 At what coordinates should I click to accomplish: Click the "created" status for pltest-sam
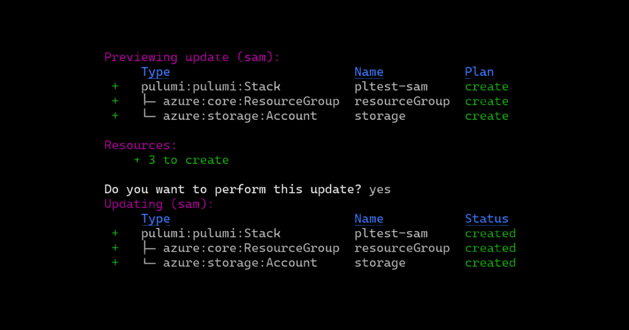tap(490, 234)
